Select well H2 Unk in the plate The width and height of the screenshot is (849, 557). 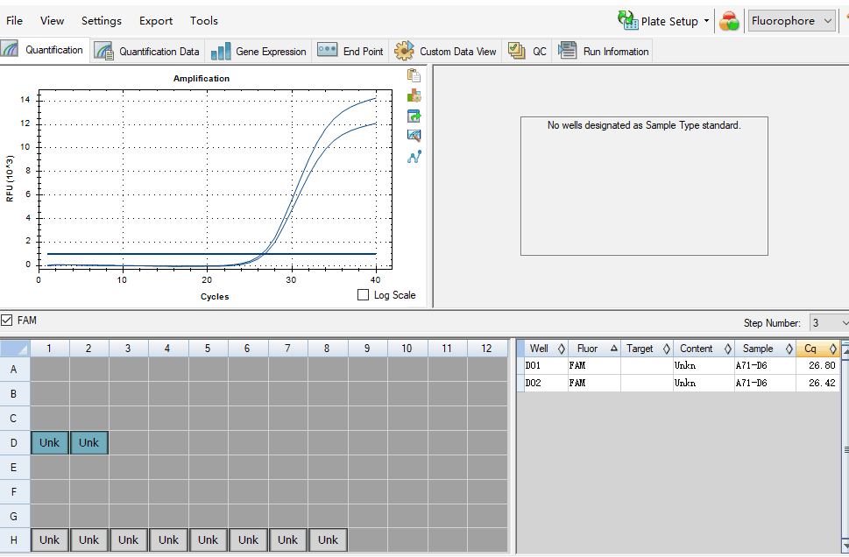[88, 540]
